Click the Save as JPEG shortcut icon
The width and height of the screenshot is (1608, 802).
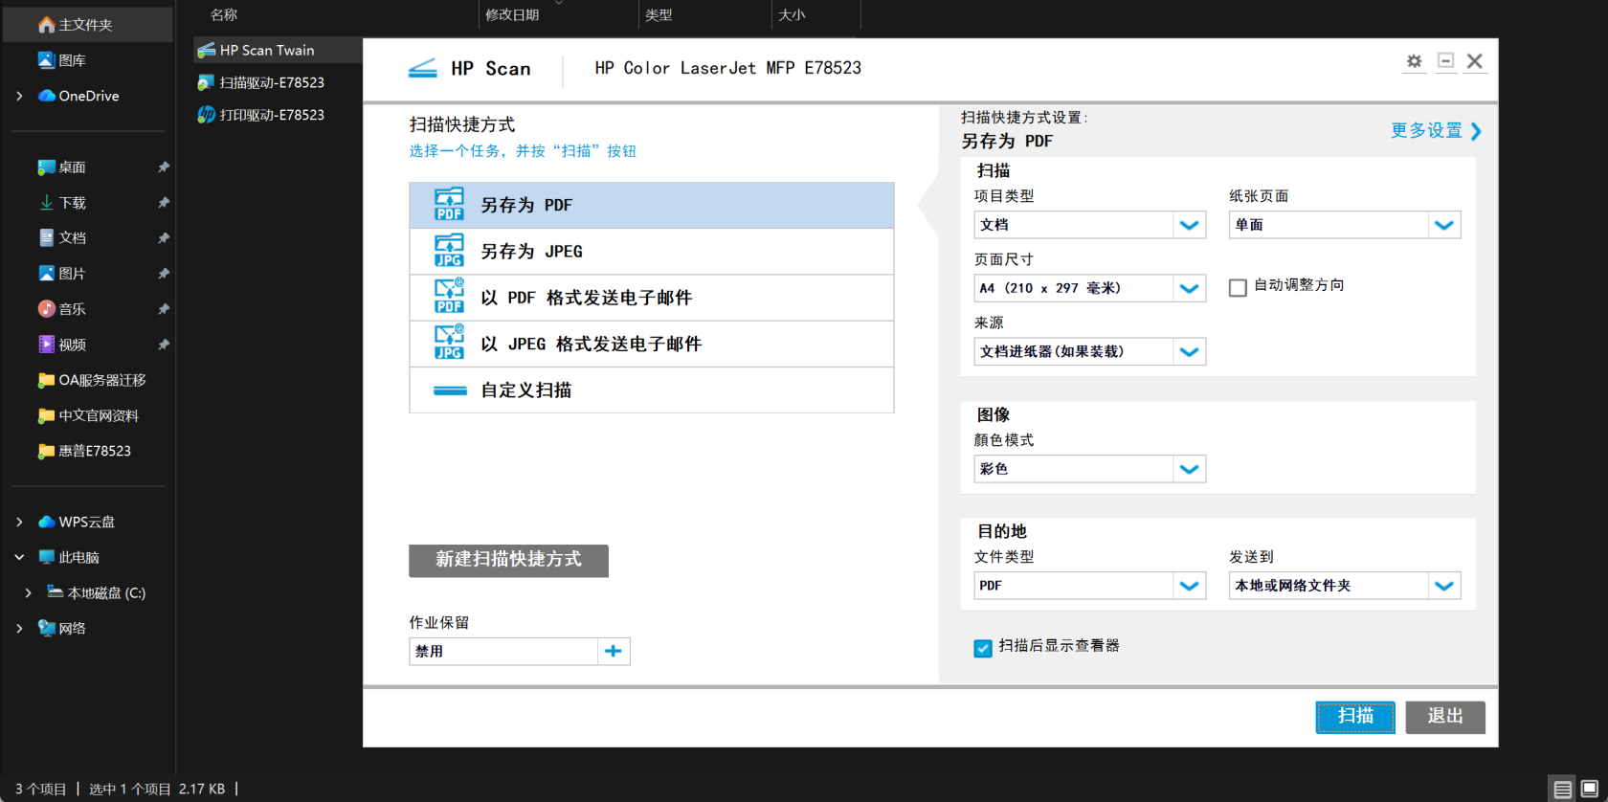(449, 251)
